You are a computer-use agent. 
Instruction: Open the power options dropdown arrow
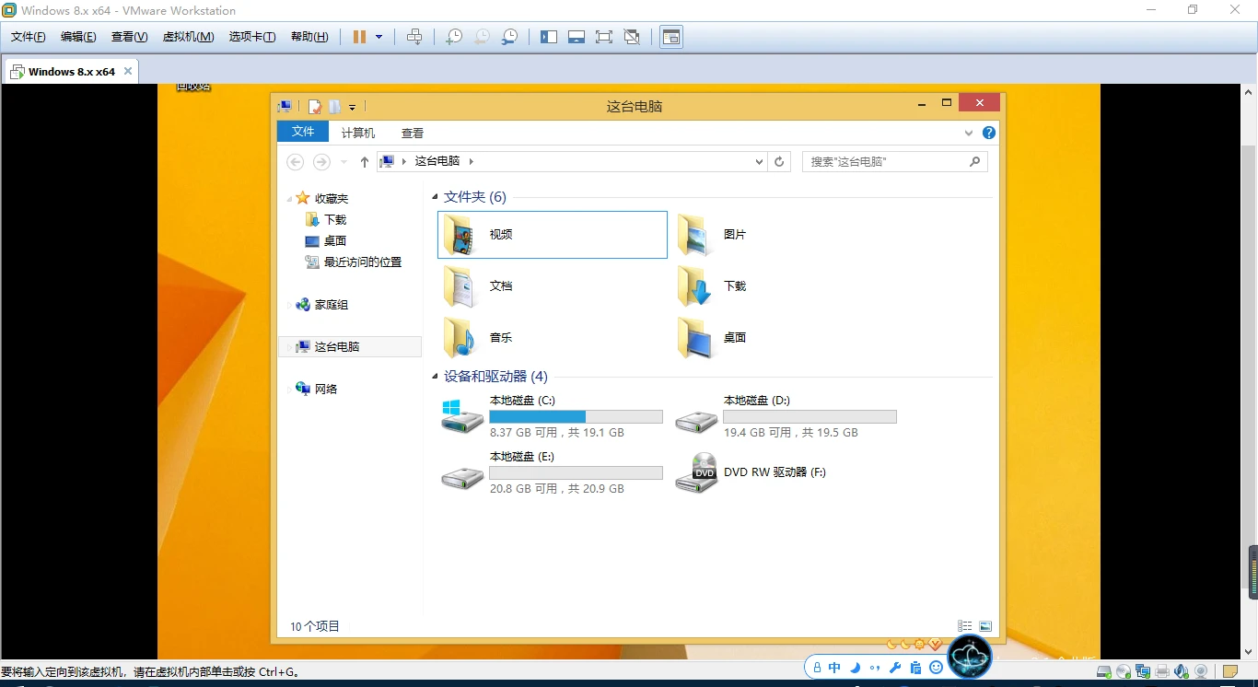379,37
